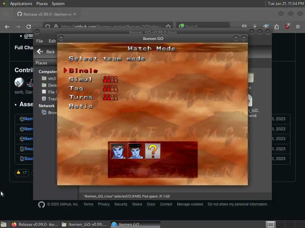
Task: Open Docs footer link
Action: tap(151, 204)
